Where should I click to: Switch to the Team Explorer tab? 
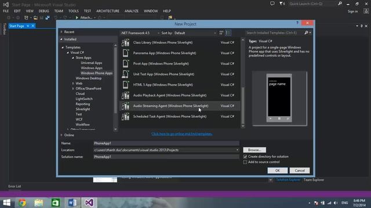tap(314, 180)
